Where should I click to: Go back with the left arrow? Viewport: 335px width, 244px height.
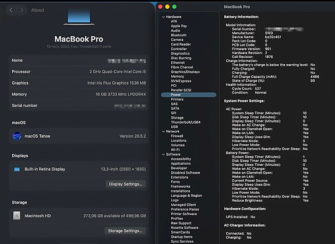click(x=11, y=10)
